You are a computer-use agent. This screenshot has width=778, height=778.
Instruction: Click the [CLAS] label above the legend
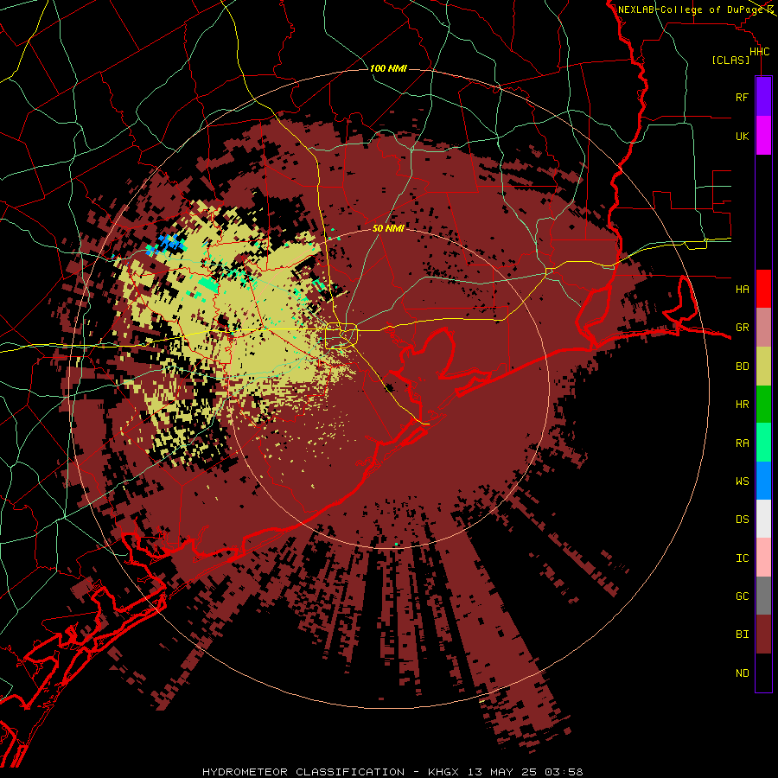tap(730, 60)
